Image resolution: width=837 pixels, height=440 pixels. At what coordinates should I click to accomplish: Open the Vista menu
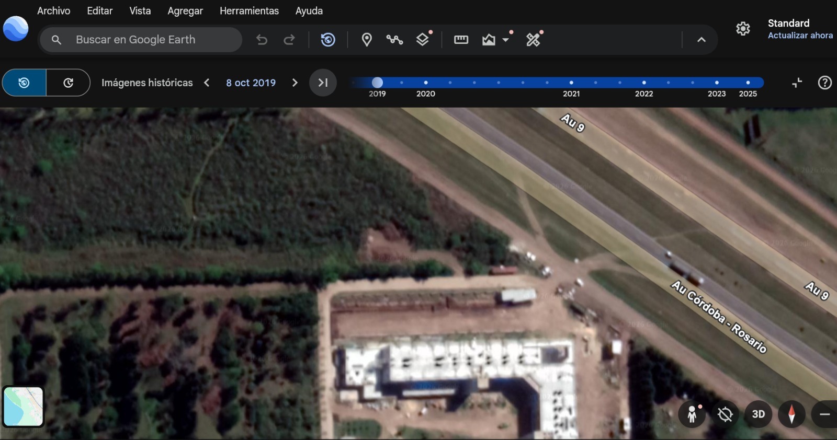140,10
